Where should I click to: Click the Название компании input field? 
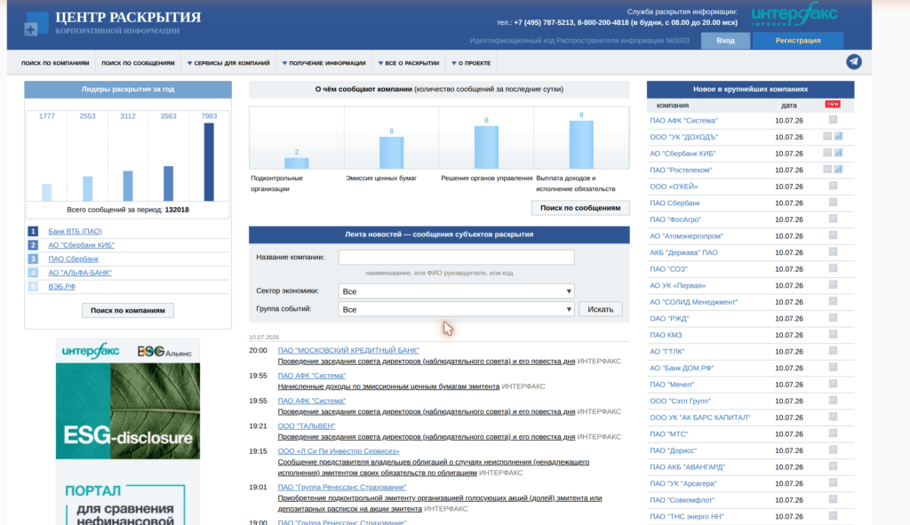(456, 257)
